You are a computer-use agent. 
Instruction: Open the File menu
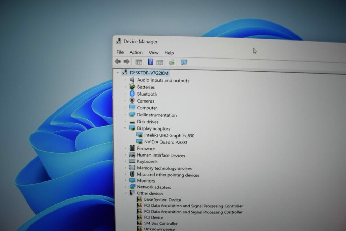pos(120,52)
